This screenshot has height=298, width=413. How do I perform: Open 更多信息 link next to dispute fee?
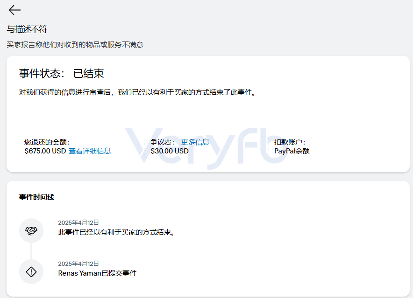click(x=195, y=142)
